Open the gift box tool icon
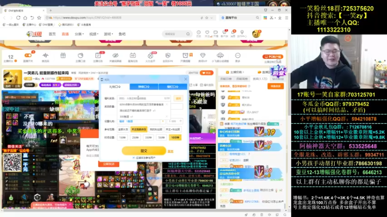The width and height of the screenshot is (387, 217). [x=63, y=56]
